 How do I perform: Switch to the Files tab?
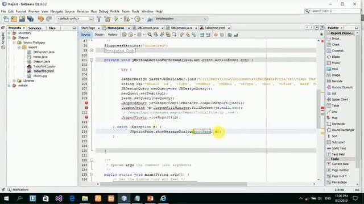point(52,28)
